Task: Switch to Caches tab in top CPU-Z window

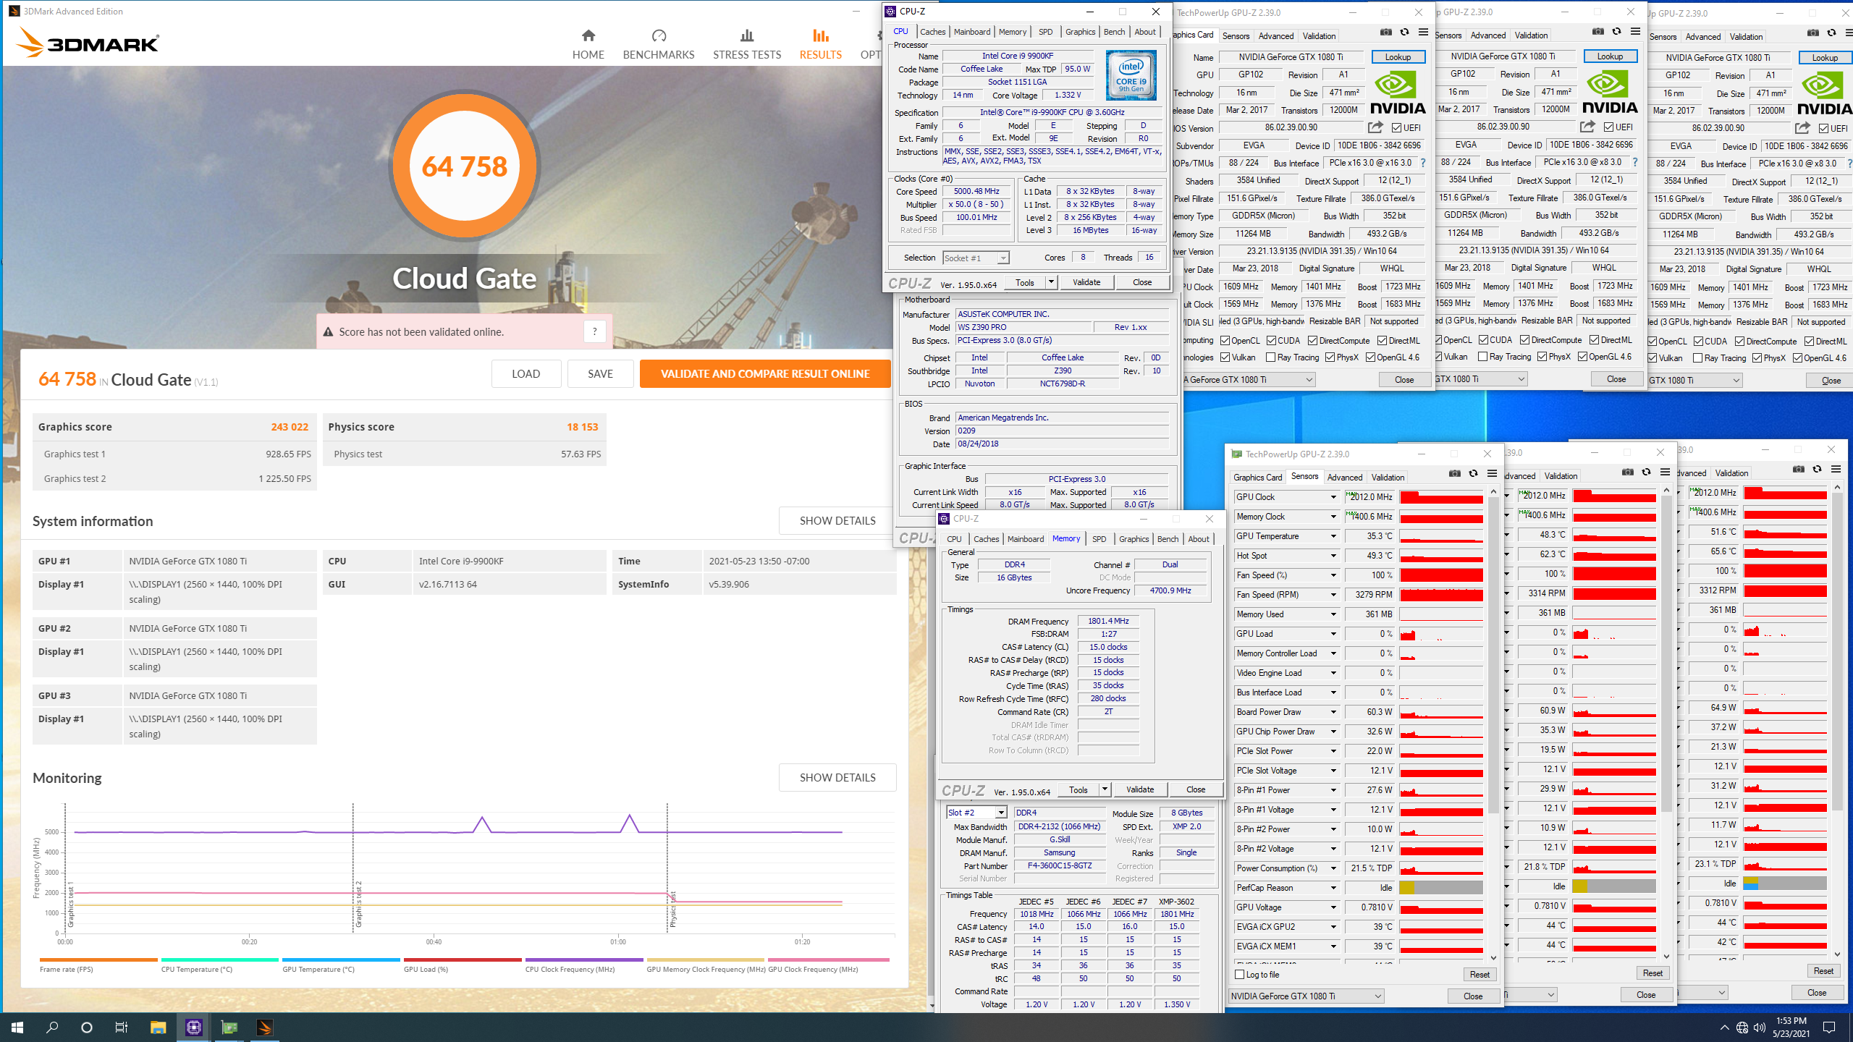Action: click(932, 32)
